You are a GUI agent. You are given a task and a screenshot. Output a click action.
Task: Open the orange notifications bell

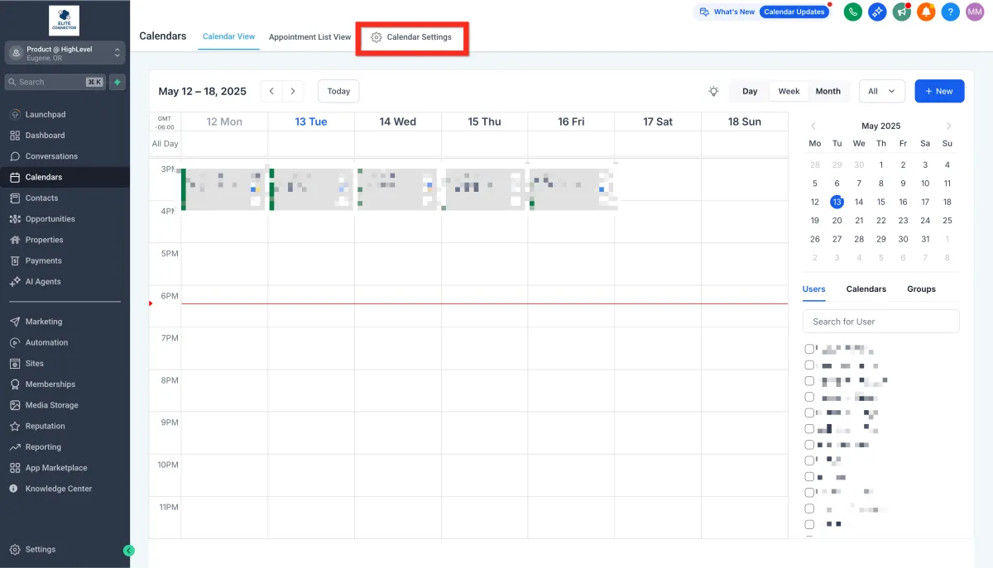point(926,12)
